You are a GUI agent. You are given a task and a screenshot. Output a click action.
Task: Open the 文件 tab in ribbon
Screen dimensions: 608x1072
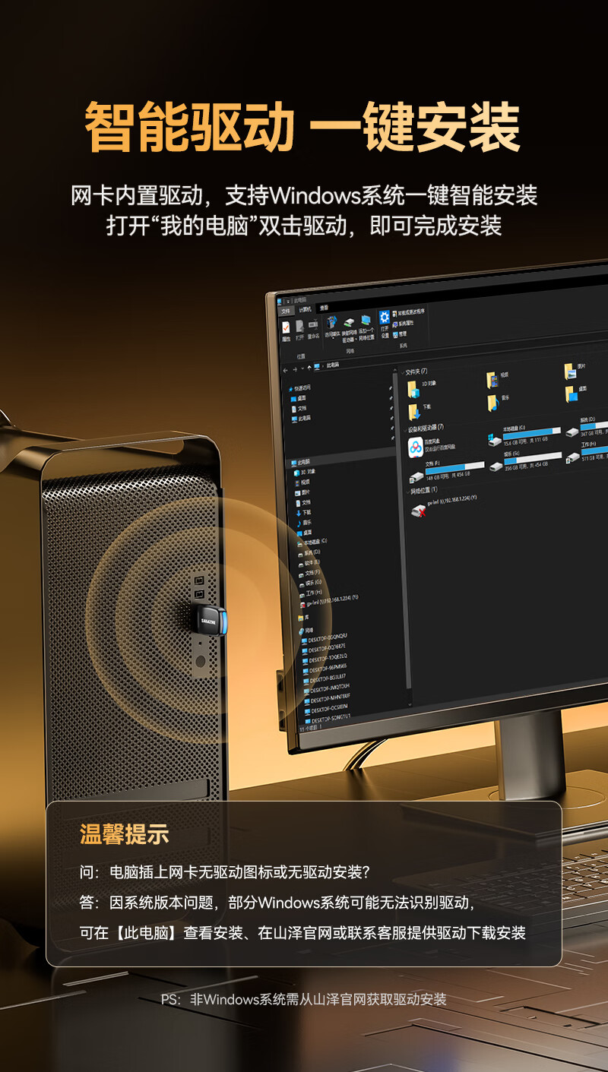[x=286, y=311]
